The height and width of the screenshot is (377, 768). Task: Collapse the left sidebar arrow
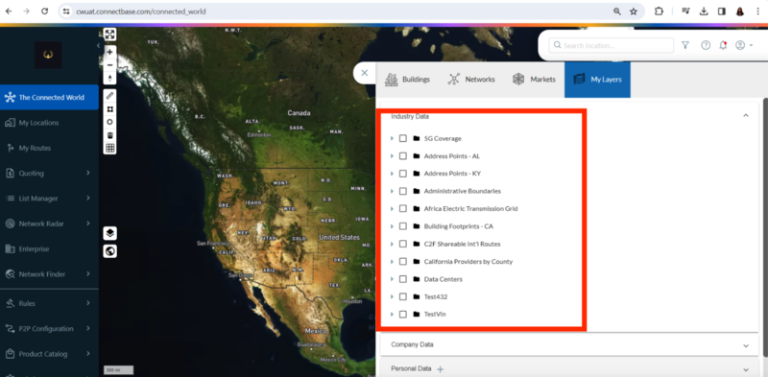[x=98, y=45]
